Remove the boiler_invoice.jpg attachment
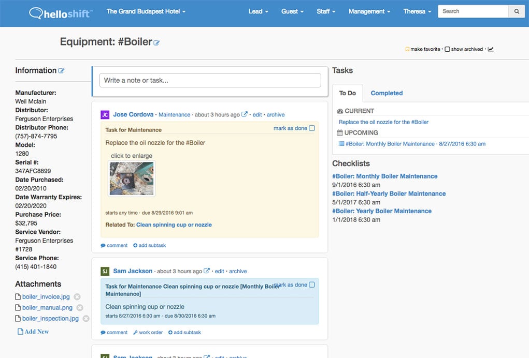Image resolution: width=529 pixels, height=358 pixels. tap(77, 297)
